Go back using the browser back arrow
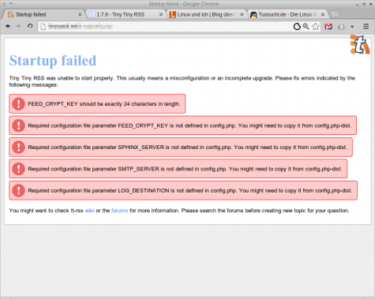Image resolution: width=375 pixels, height=299 pixels. coord(8,26)
